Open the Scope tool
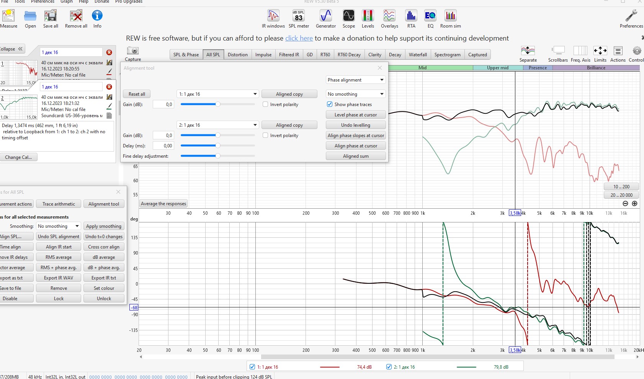 (348, 16)
